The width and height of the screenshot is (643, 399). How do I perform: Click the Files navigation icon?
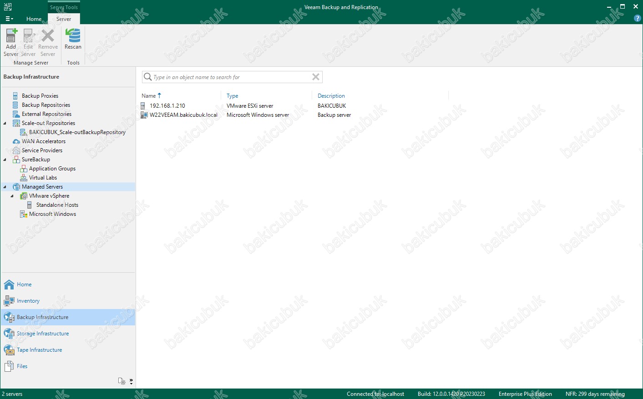[x=9, y=366]
